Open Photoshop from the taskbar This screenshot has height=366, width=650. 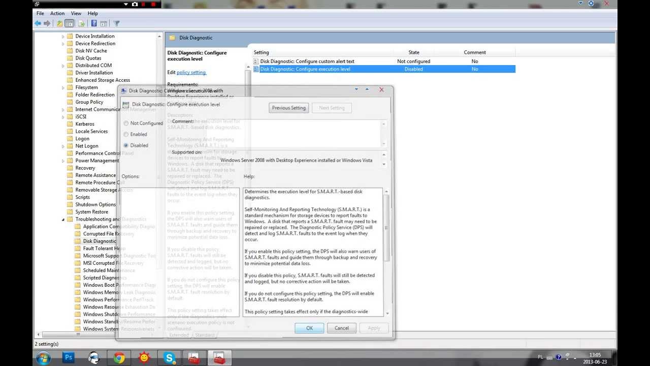pos(69,358)
